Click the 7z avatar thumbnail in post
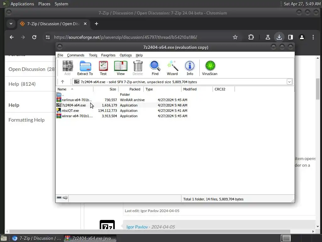This screenshot has width=322, height=242. coord(107,225)
